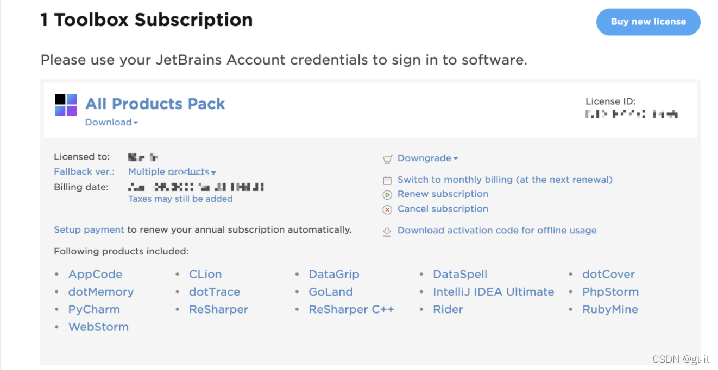
Task: Click the Buy new license button
Action: coord(648,22)
